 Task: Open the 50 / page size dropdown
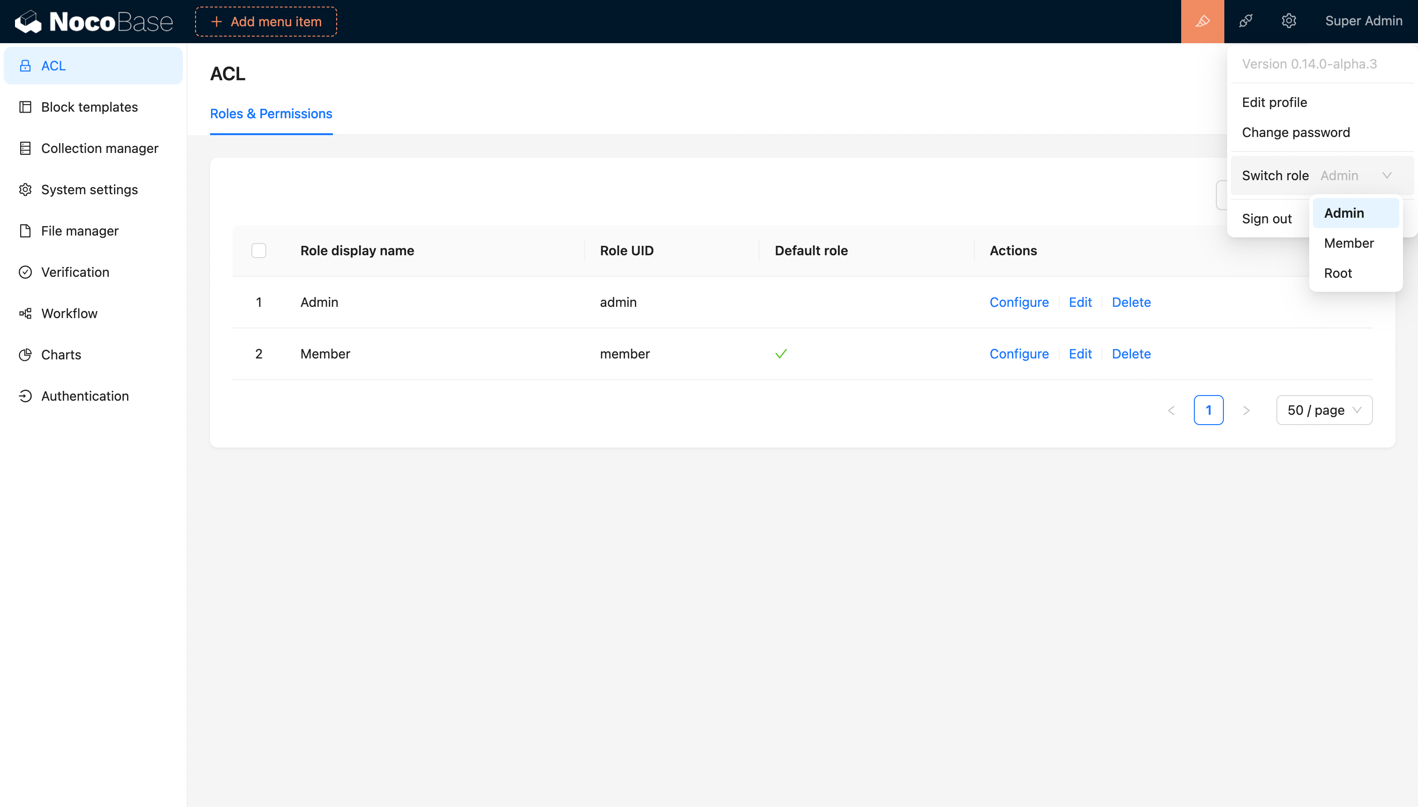[x=1324, y=410]
